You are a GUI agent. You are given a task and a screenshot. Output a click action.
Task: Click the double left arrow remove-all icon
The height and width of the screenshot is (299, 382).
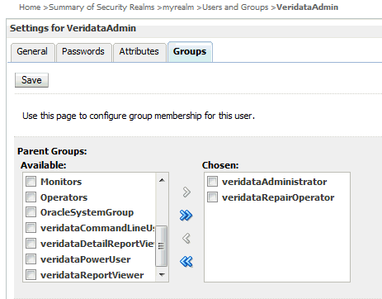click(186, 261)
